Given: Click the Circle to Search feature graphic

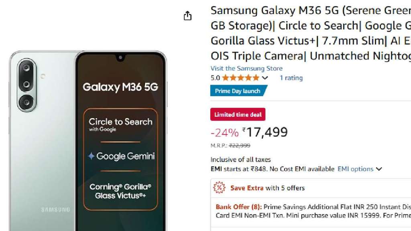Looking at the screenshot, I should 120,124.
